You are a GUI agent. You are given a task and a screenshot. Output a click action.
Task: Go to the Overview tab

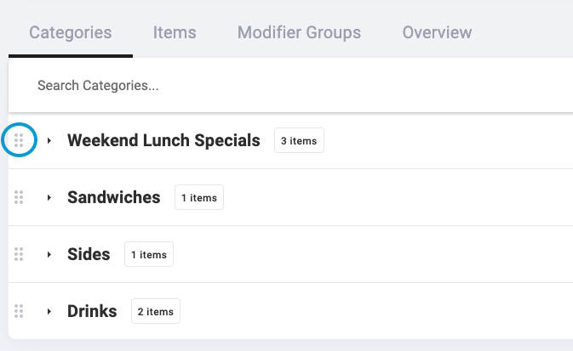pyautogui.click(x=437, y=32)
